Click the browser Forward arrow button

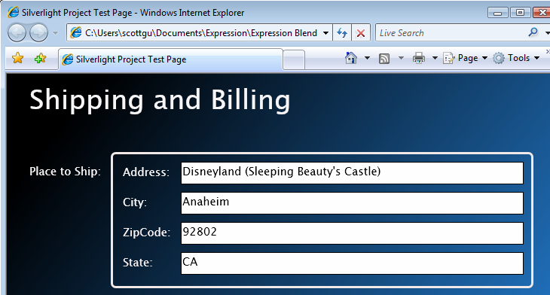[x=38, y=32]
